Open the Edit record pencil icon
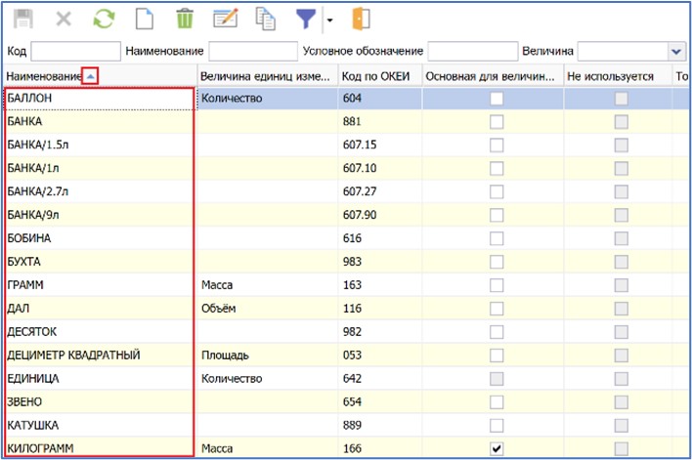This screenshot has height=460, width=692. coord(226,20)
